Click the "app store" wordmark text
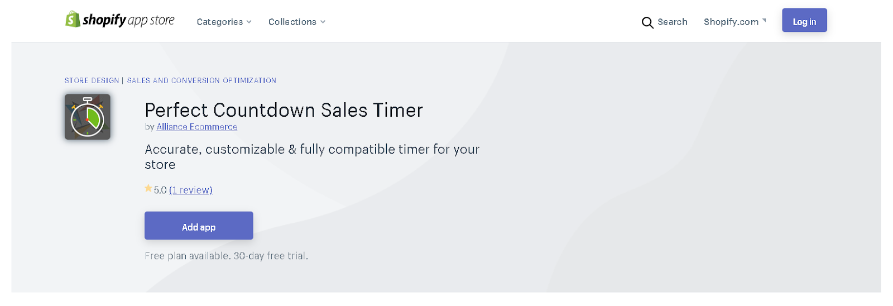 (151, 21)
